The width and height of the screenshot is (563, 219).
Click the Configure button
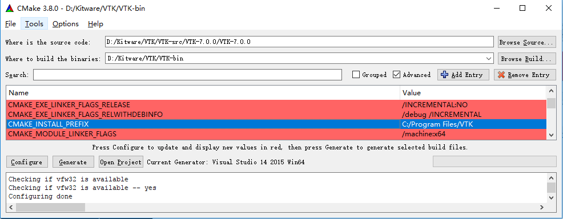click(27, 161)
